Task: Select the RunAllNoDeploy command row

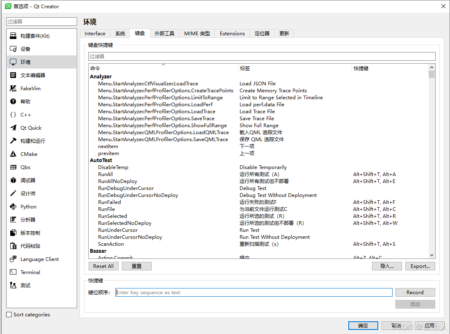Action: coord(258,181)
